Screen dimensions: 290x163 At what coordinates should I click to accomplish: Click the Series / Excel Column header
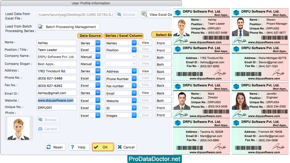(124, 35)
